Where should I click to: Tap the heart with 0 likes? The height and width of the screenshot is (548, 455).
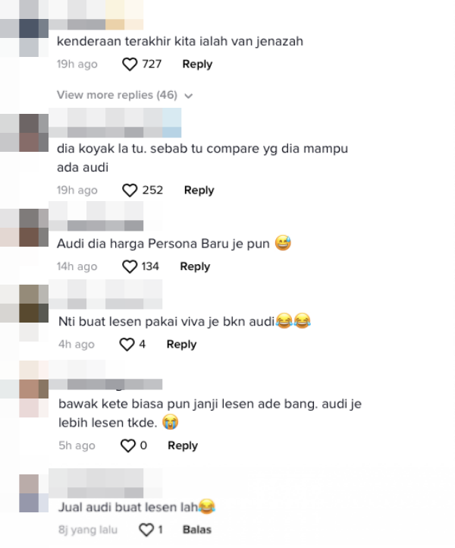pos(128,446)
